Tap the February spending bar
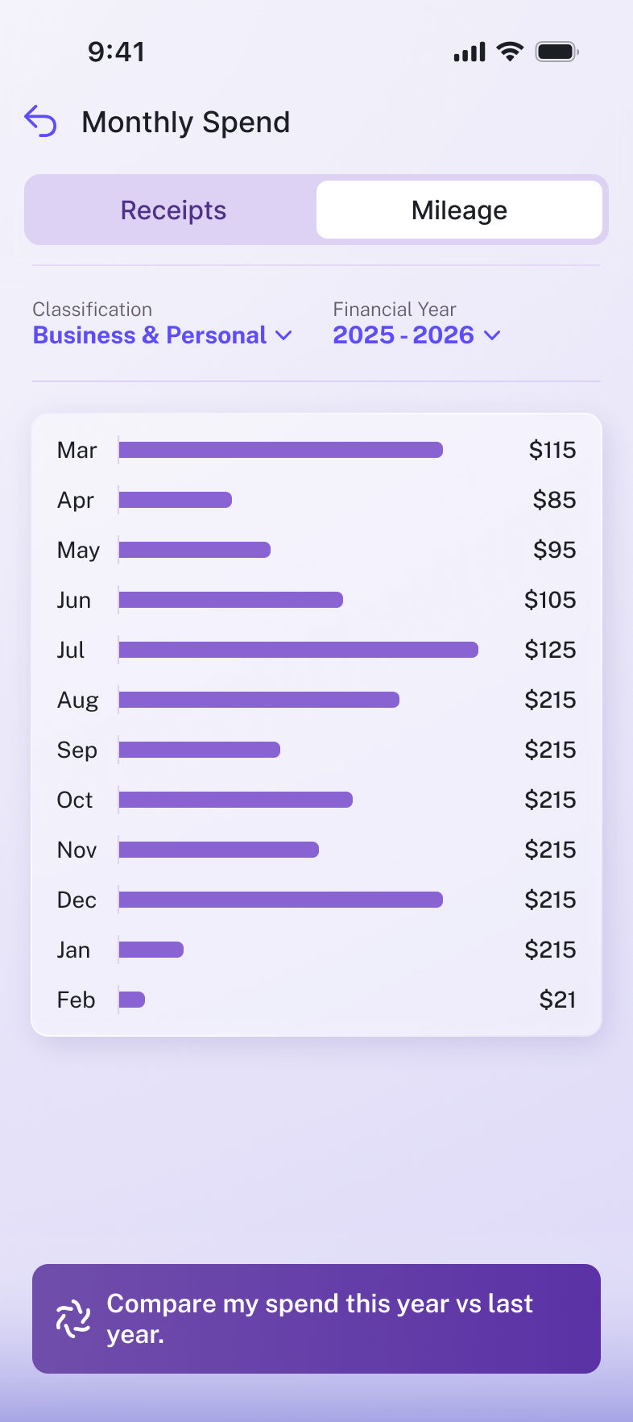Viewport: 633px width, 1422px height. pos(132,1000)
